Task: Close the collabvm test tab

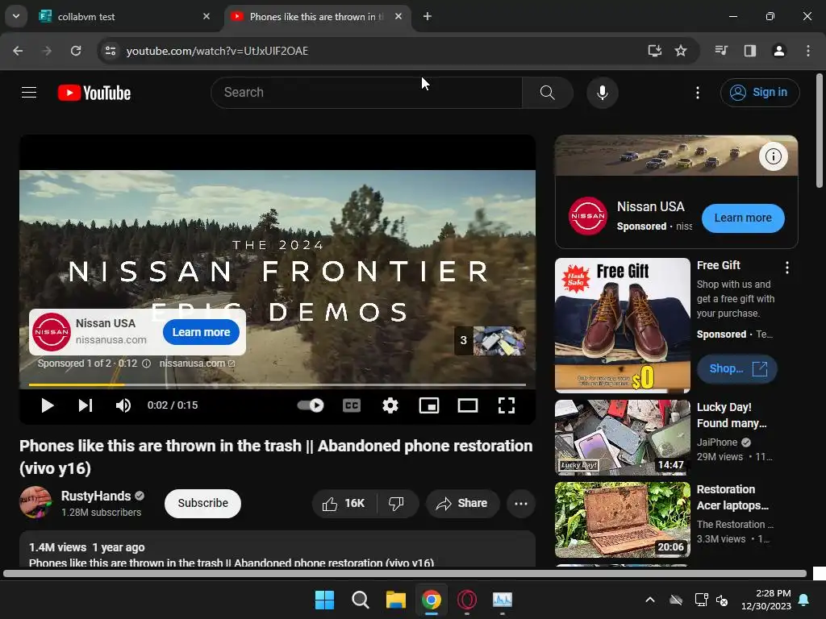Action: (x=206, y=16)
